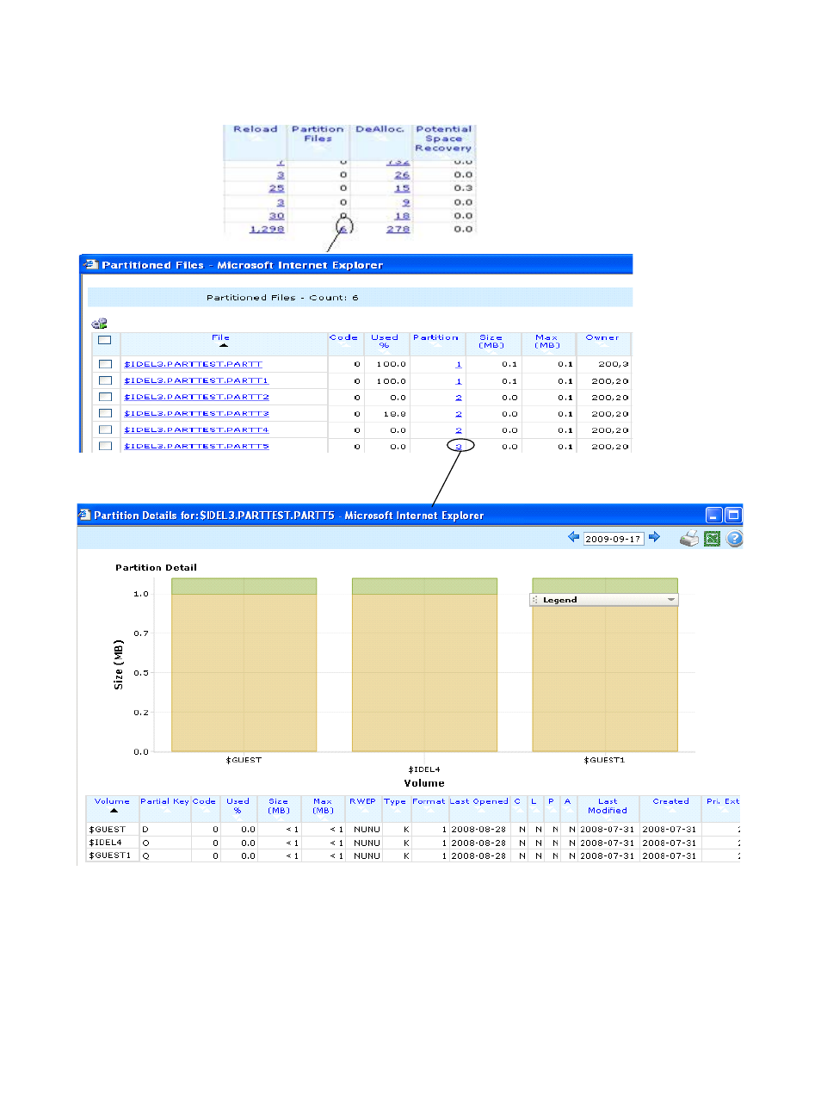Toggle the select-all checkbox in File header
Viewport: 821px width, 1093px height.
click(x=105, y=340)
